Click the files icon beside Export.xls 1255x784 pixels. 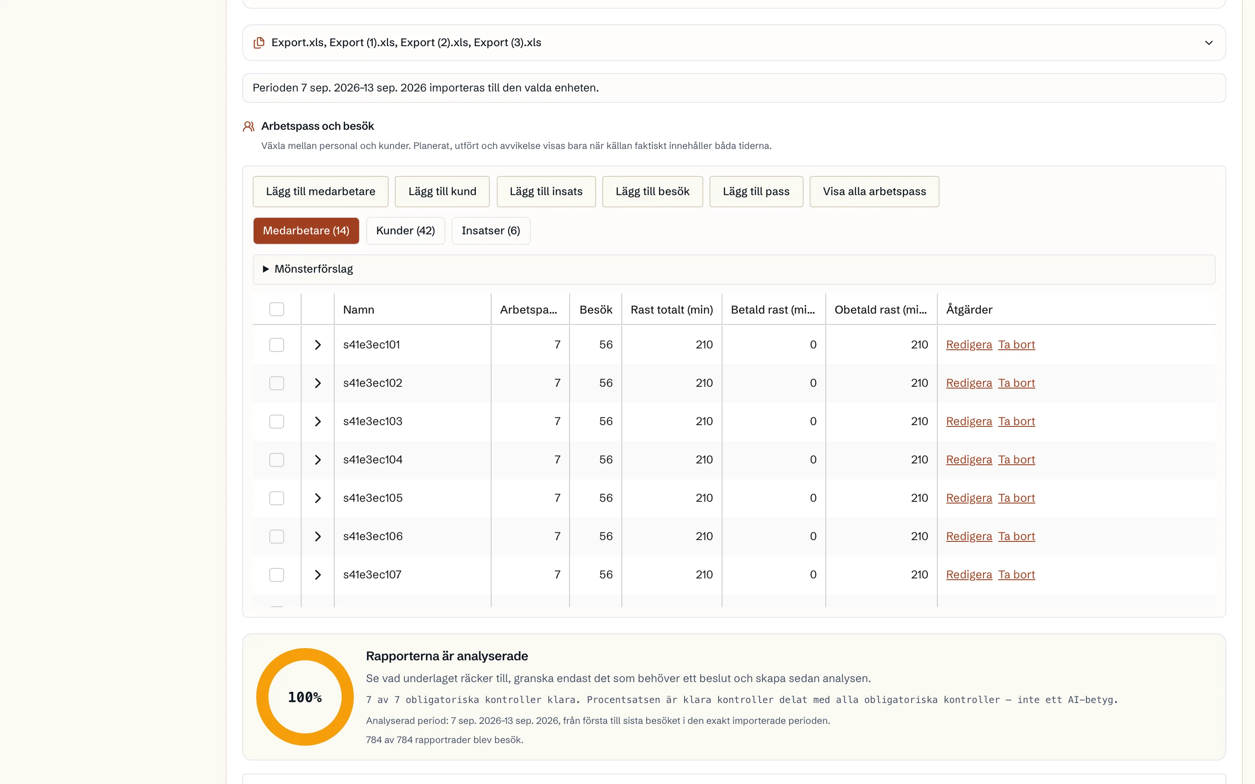(259, 43)
